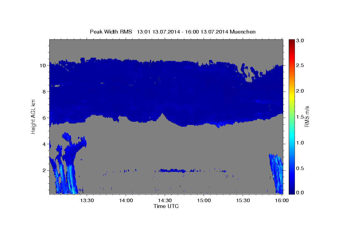Click the "Muenchen" location label in title
This screenshot has width=350, height=233.
coord(243,32)
